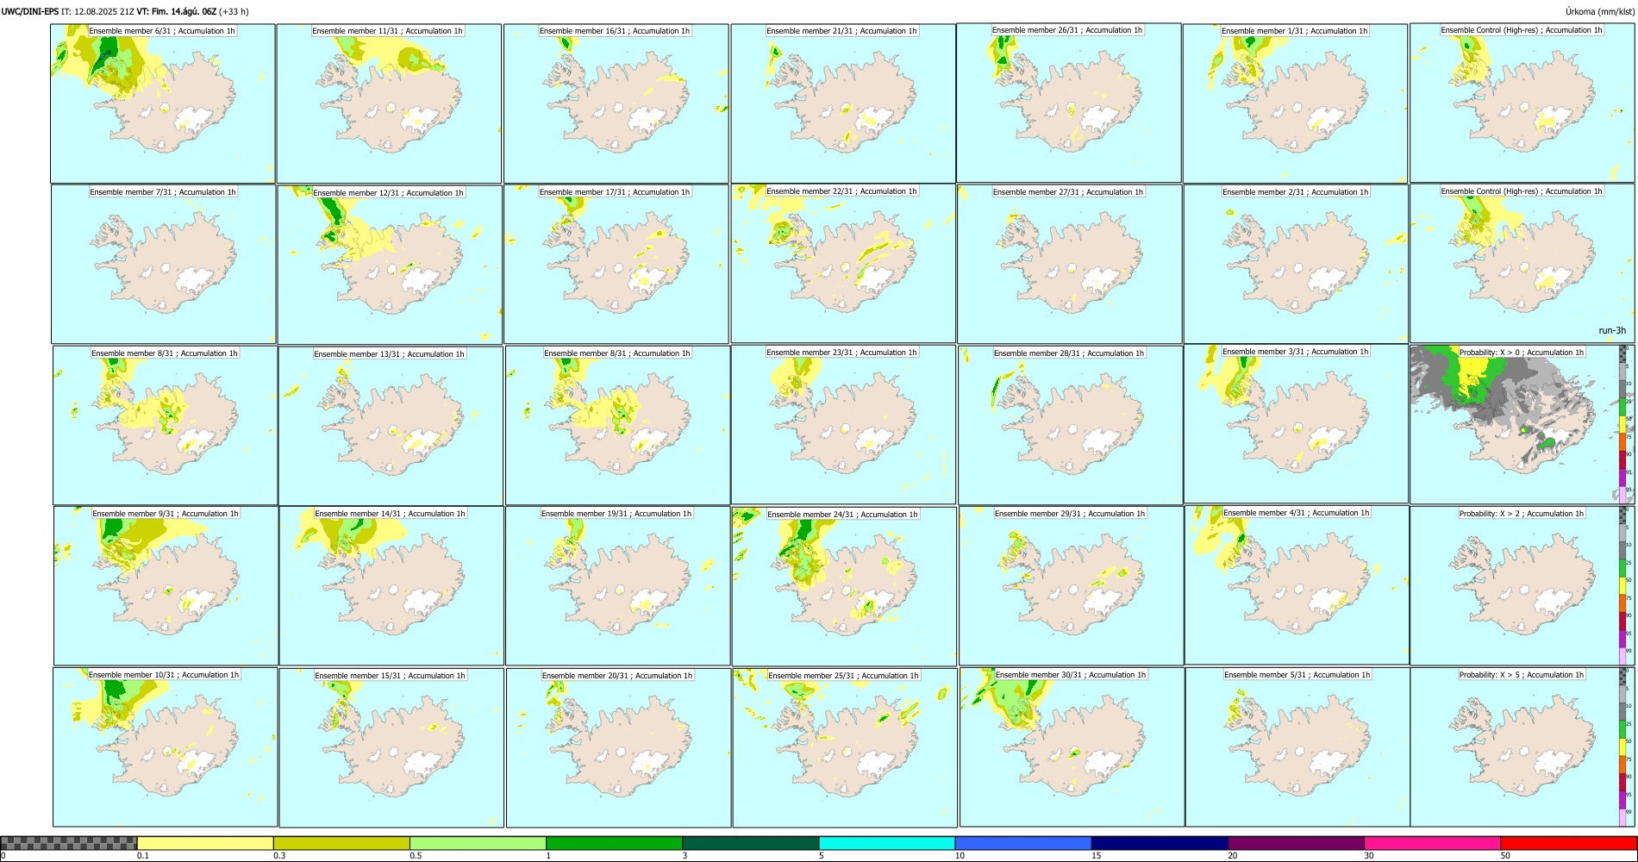This screenshot has height=862, width=1638.
Task: Click the 'UWC/DINI-EPS' title text
Action: click(x=30, y=11)
